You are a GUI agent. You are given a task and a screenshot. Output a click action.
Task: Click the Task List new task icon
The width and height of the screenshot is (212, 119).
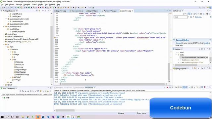(x=184, y=14)
